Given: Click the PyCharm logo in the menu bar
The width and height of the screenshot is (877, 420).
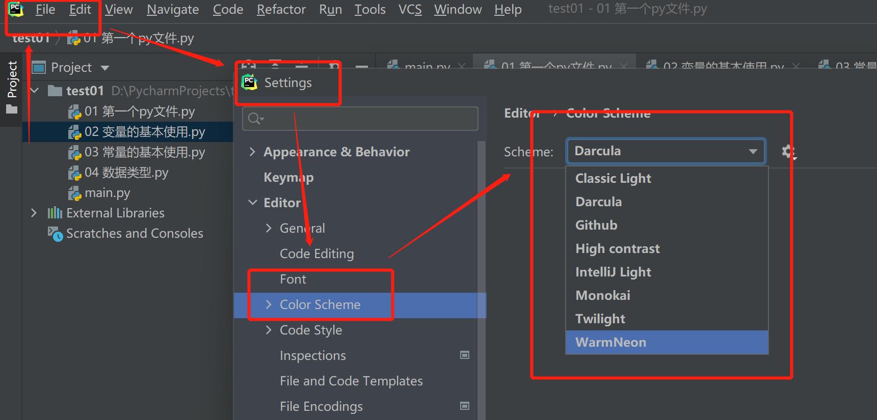Looking at the screenshot, I should pyautogui.click(x=16, y=9).
